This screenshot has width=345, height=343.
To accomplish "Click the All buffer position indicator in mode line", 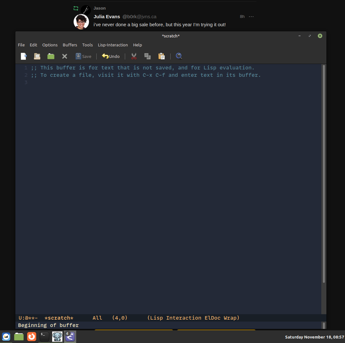I will click(x=97, y=318).
